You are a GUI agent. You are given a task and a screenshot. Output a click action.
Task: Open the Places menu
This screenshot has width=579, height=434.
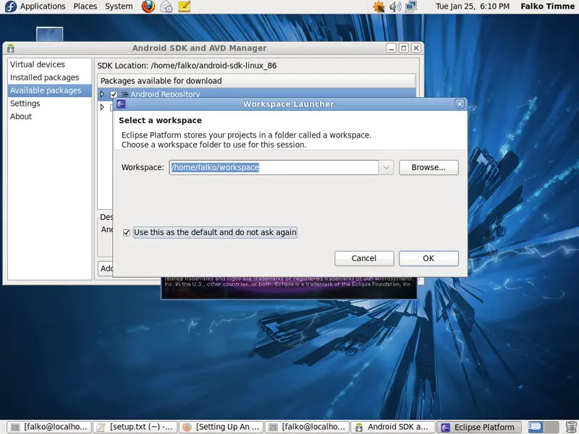point(85,7)
